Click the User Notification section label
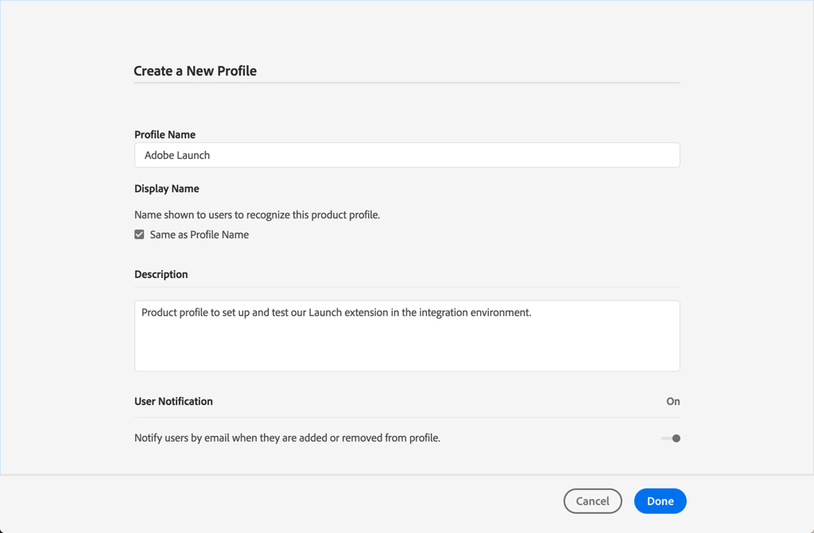 (x=173, y=401)
